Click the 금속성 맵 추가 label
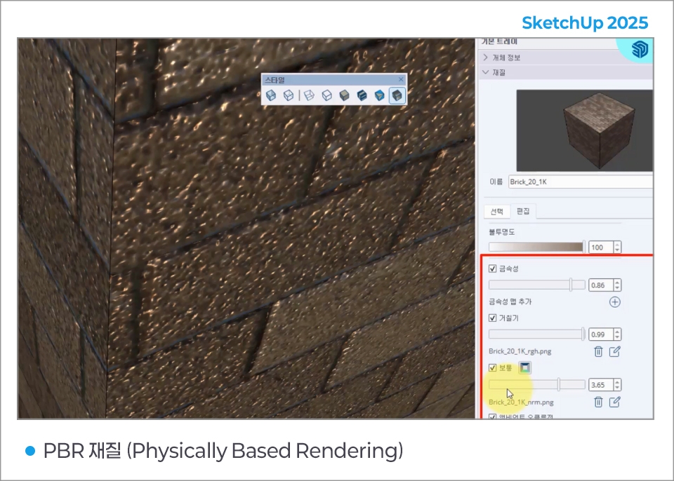 click(x=510, y=302)
